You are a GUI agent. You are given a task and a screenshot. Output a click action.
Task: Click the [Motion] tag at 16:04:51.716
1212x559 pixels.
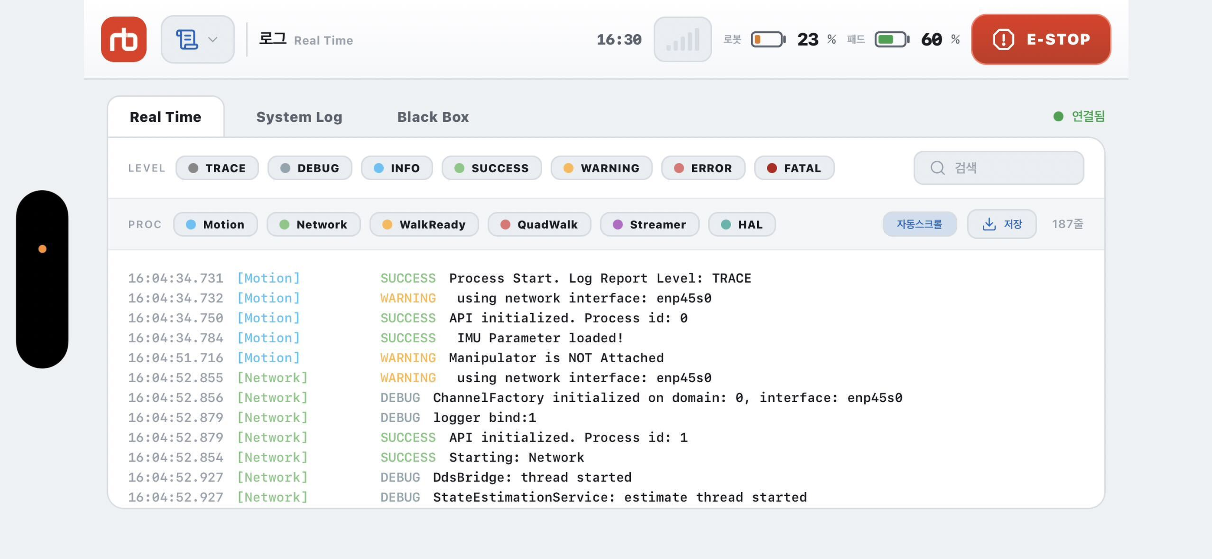tap(268, 358)
